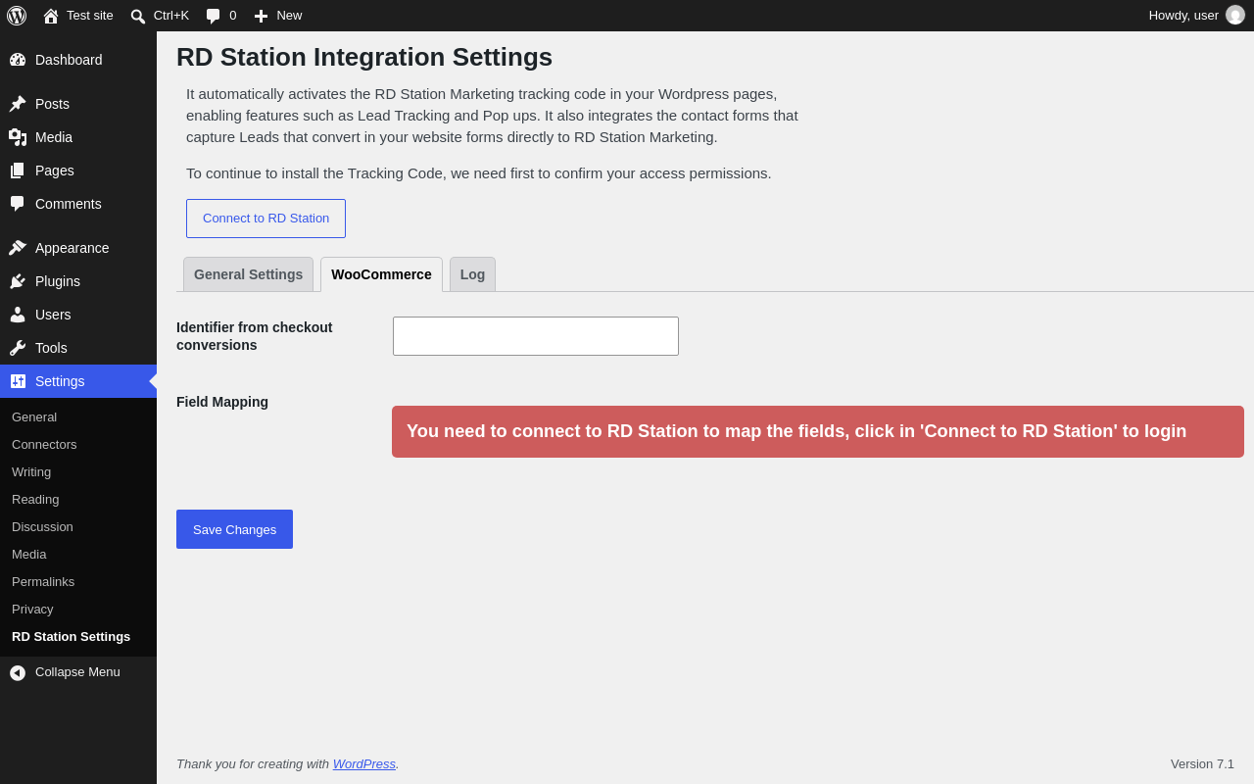Open Test site home icon
This screenshot has width=1254, height=784.
[51, 16]
